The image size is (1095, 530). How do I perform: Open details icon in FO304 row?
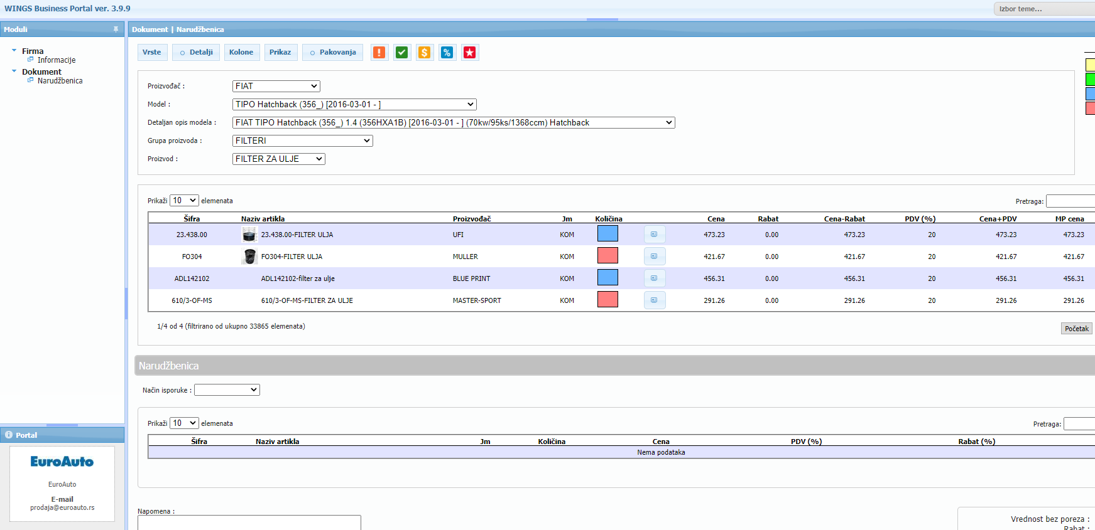(x=655, y=257)
